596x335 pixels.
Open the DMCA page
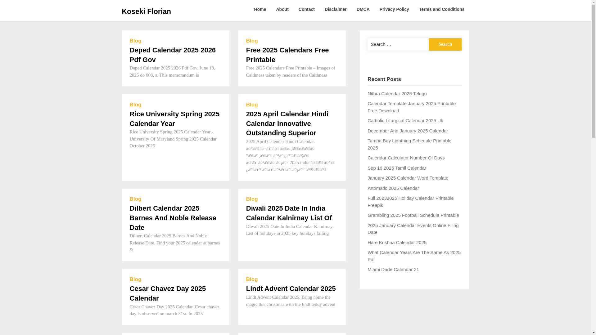coord(363,9)
